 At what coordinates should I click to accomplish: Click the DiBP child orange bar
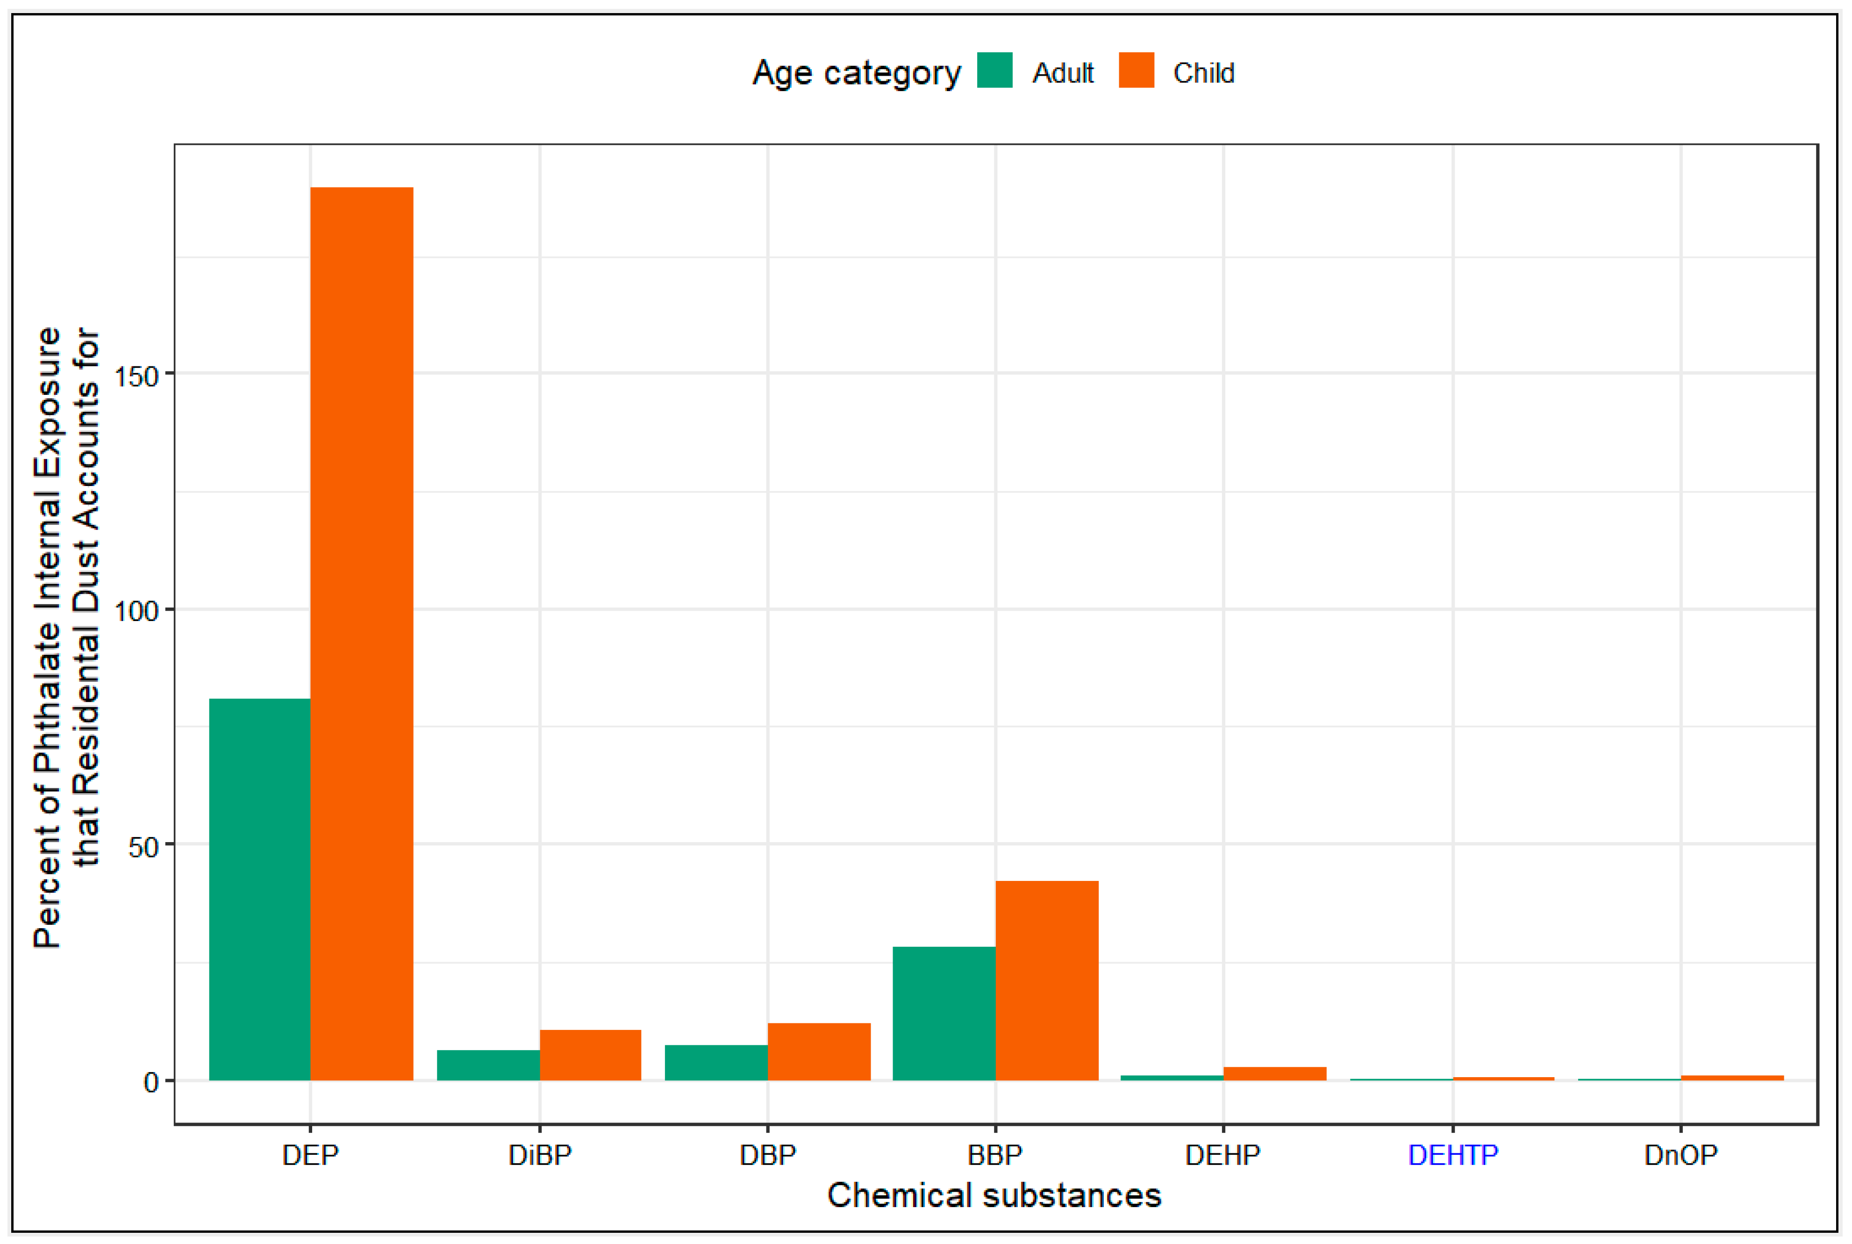[x=590, y=1055]
